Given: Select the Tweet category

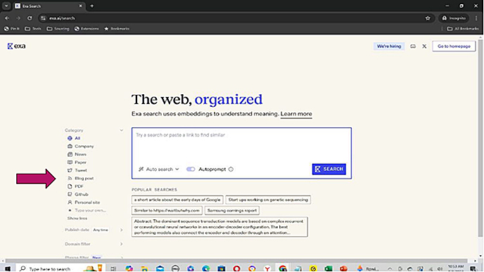Looking at the screenshot, I should point(77,170).
